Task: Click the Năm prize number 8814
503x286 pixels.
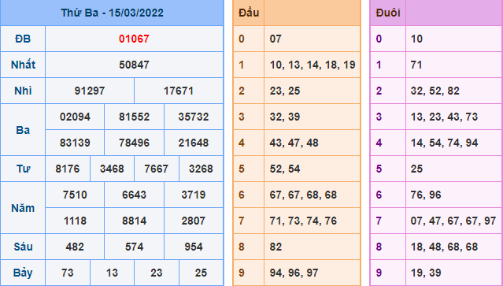Action: click(134, 221)
